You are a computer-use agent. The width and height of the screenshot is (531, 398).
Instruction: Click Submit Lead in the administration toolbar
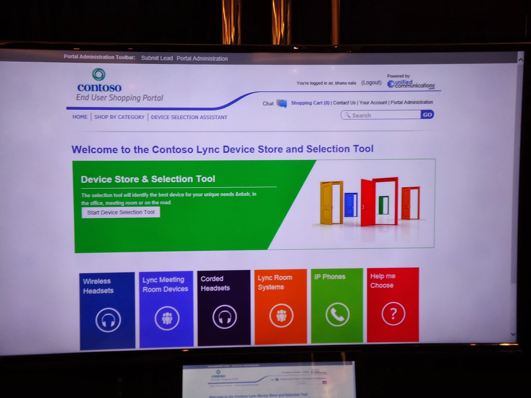(x=157, y=58)
